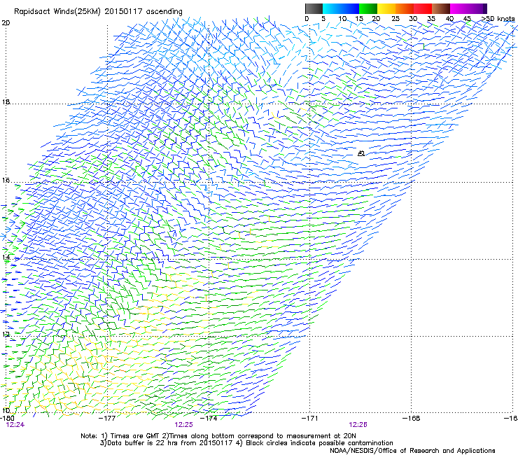Click the purple time stamp 12:26
This screenshot has height=455, width=518.
pos(358,425)
